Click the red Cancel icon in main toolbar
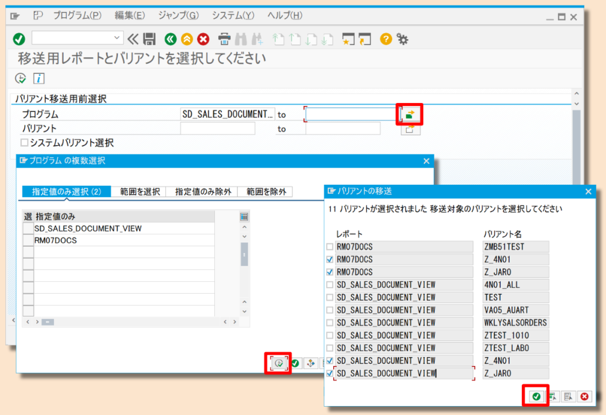Viewport: 606px width, 415px height. [204, 38]
